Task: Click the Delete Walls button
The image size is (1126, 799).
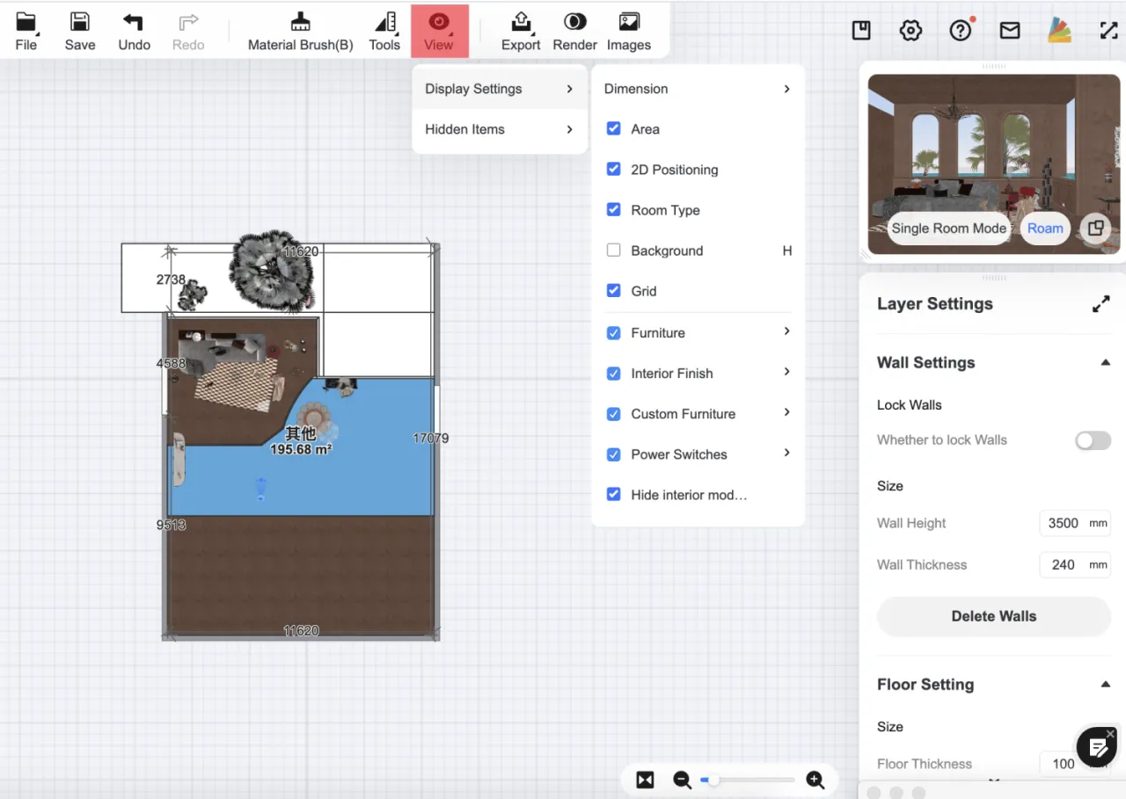Action: click(993, 616)
